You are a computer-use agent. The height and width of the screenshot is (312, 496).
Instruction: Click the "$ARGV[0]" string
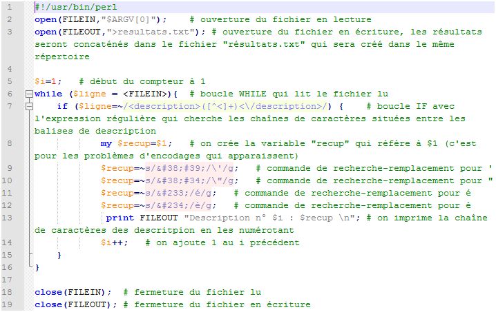coord(128,19)
